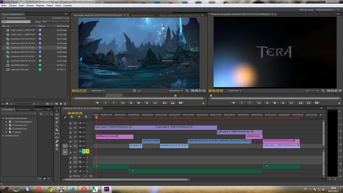Select the Hand tool
343x193 pixels.
(57, 145)
